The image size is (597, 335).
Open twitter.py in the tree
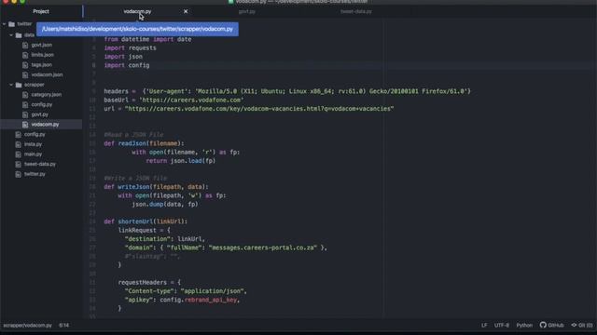tap(35, 174)
